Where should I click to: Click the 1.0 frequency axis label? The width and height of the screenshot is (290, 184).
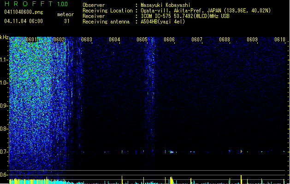click(4, 83)
